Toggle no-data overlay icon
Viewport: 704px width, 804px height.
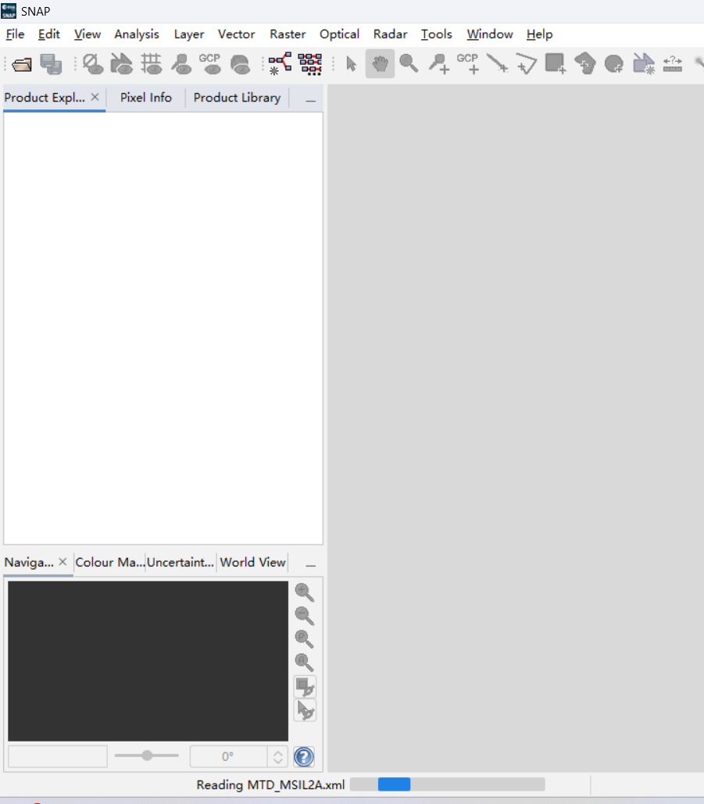click(x=93, y=64)
